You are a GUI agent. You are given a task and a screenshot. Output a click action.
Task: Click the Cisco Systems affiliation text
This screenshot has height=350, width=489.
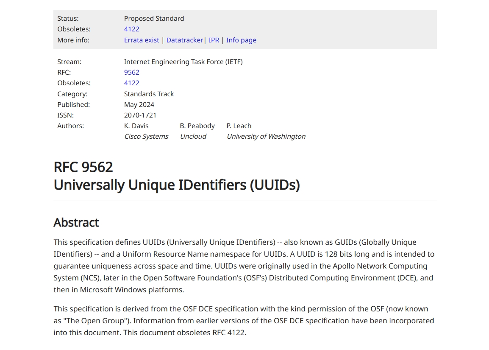tap(146, 136)
